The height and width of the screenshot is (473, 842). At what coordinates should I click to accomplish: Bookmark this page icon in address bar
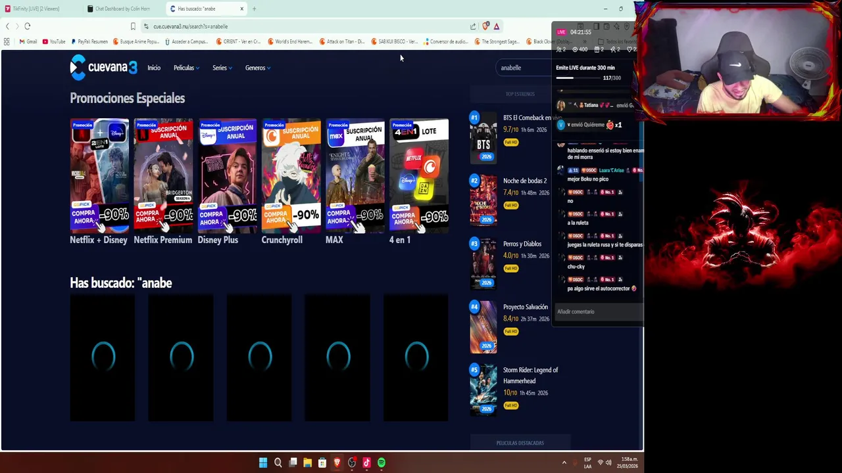[x=133, y=26]
